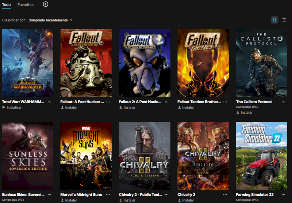Open Chivalry 2 Public Testing cover thumbnail
This screenshot has width=292, height=203.
click(x=145, y=156)
